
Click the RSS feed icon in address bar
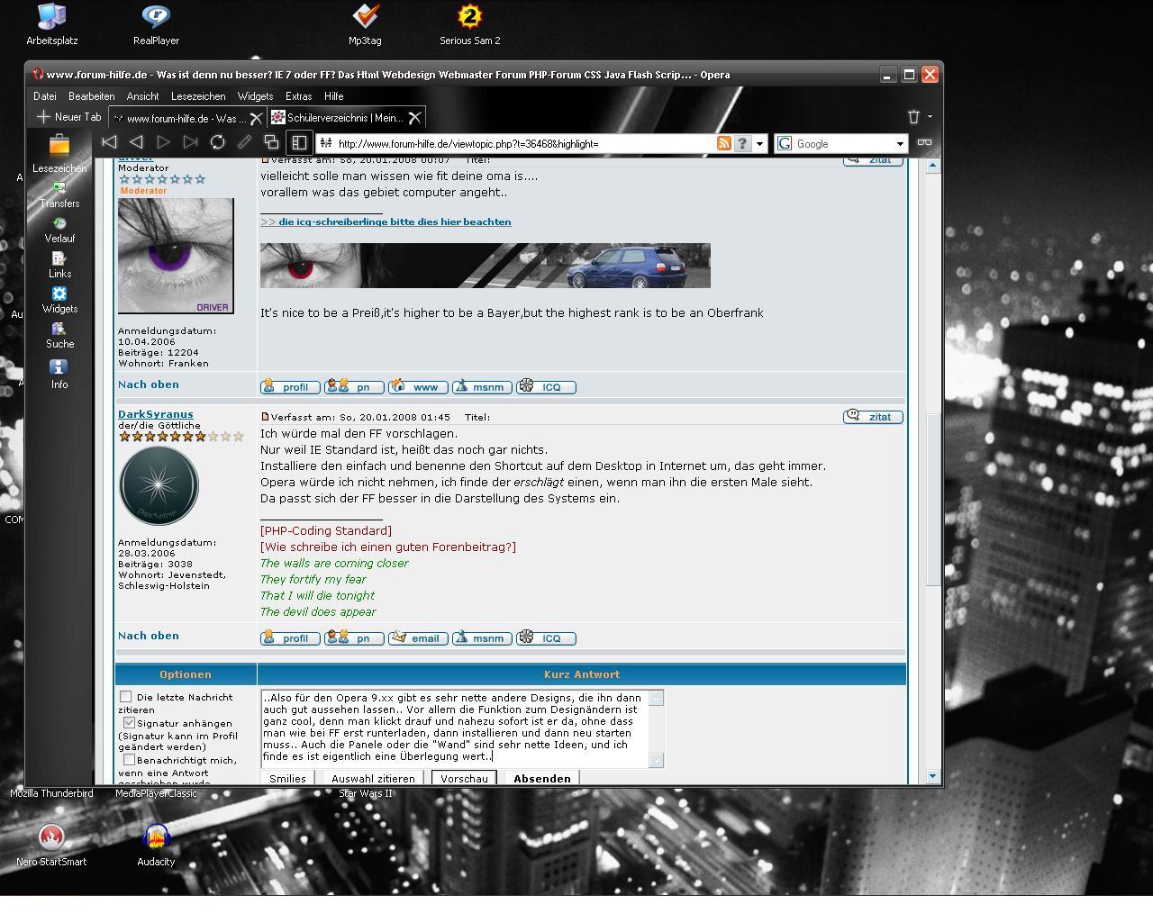723,143
